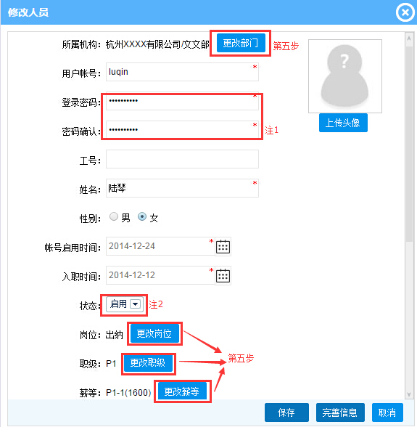Select the 男 radio button
This screenshot has height=427, width=417.
[114, 216]
